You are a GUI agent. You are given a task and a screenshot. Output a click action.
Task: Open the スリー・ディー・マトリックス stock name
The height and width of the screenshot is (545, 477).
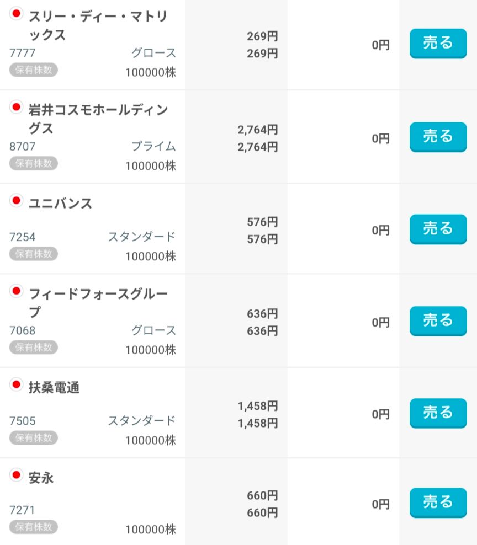click(x=98, y=25)
